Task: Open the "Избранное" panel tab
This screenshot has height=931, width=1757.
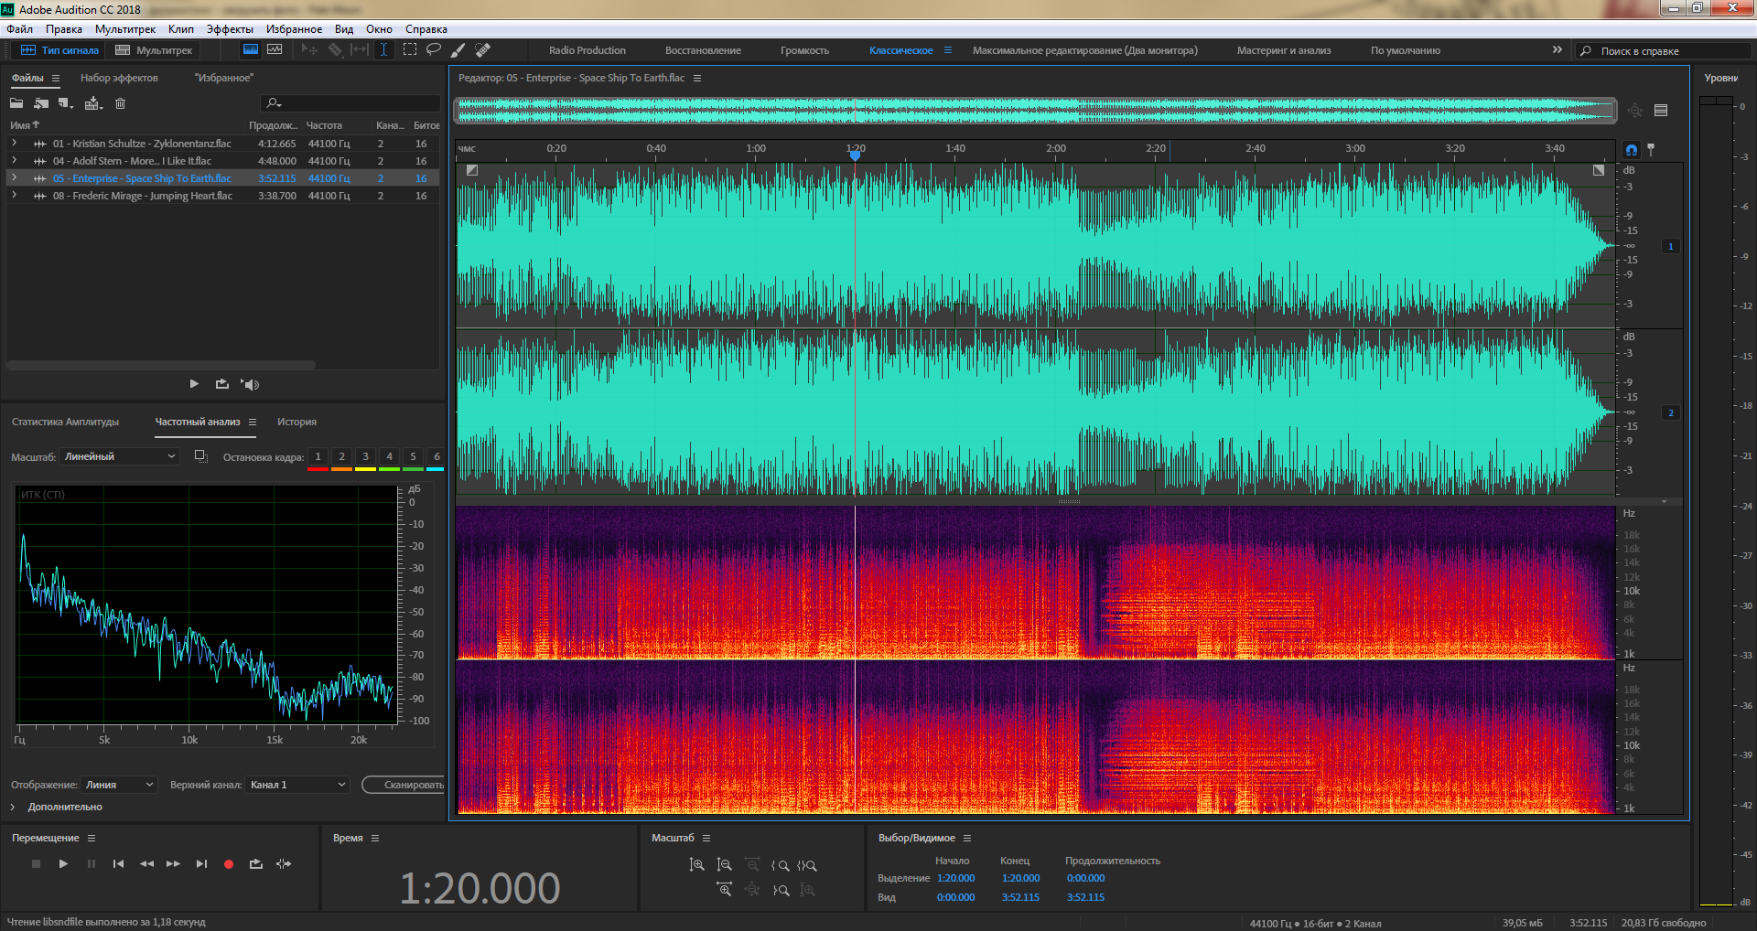Action: 224,78
